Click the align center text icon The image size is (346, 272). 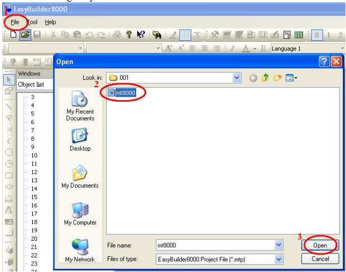[205, 49]
